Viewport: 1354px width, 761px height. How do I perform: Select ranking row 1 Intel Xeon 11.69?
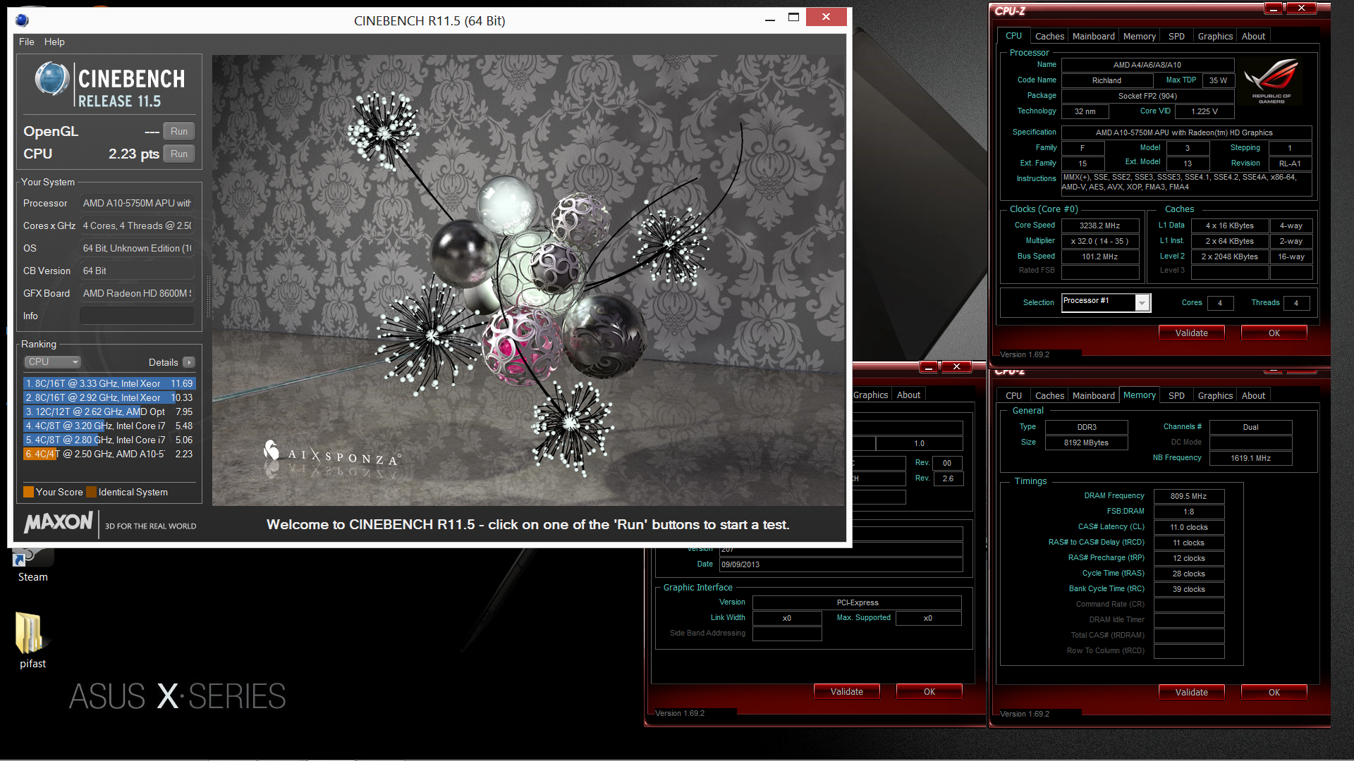(109, 383)
